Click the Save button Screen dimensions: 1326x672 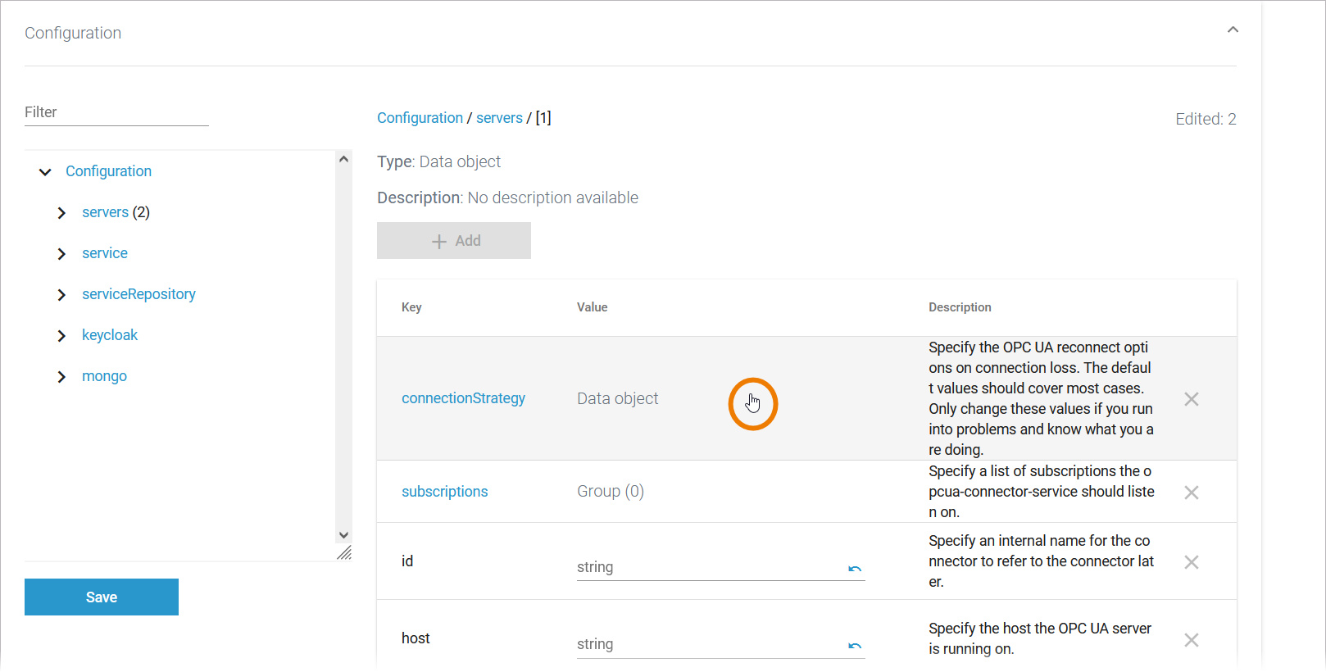pos(102,597)
